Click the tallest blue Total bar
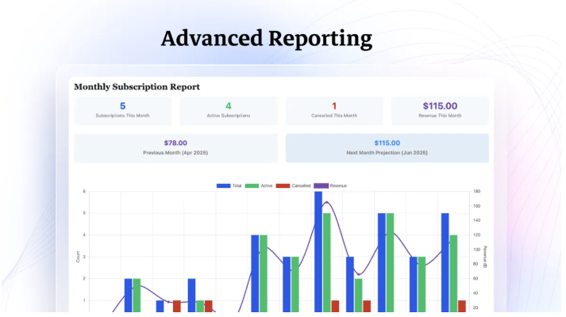Viewport: 566px width, 317px height. click(x=318, y=238)
